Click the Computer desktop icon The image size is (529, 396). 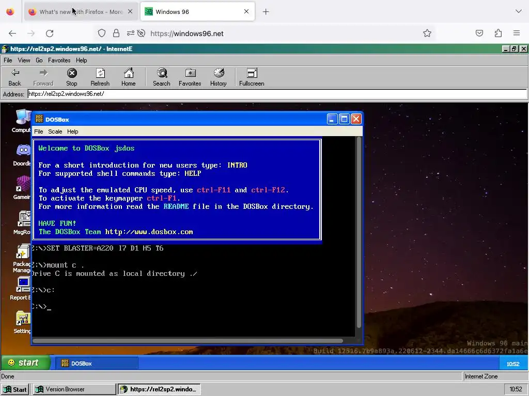(22, 121)
